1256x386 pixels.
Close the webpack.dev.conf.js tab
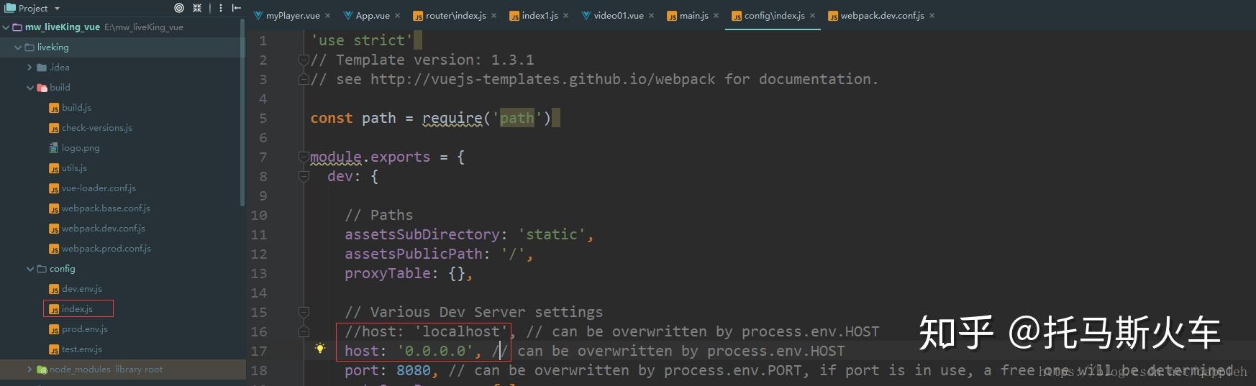(932, 16)
